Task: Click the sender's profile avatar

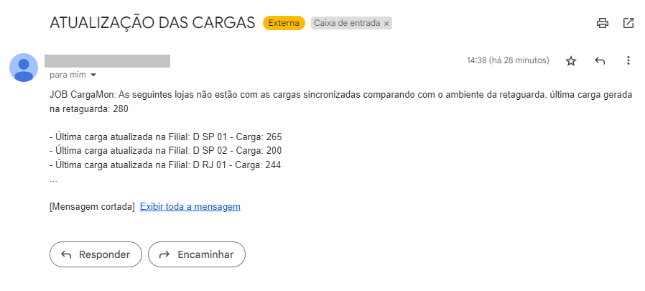Action: (24, 67)
